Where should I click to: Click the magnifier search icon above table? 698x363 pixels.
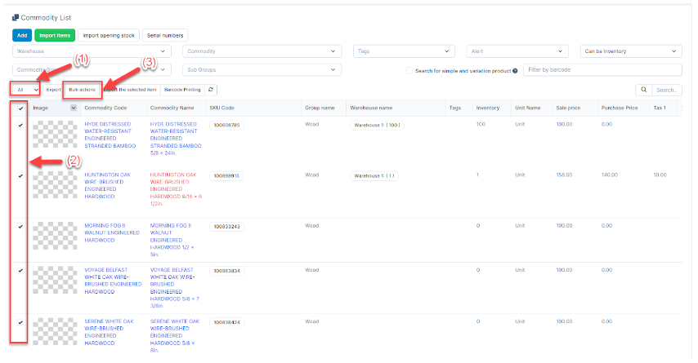[x=643, y=90]
